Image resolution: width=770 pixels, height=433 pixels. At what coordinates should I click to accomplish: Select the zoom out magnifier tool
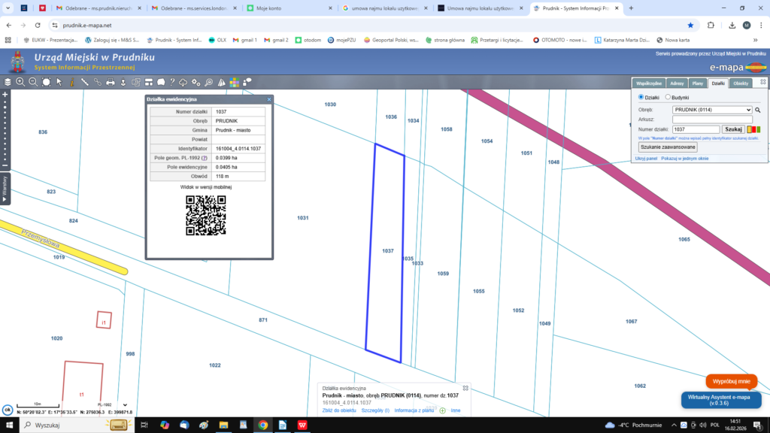(x=33, y=82)
